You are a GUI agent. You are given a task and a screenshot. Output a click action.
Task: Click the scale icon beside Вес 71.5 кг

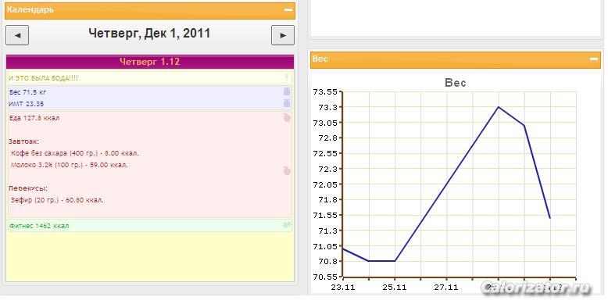[287, 91]
